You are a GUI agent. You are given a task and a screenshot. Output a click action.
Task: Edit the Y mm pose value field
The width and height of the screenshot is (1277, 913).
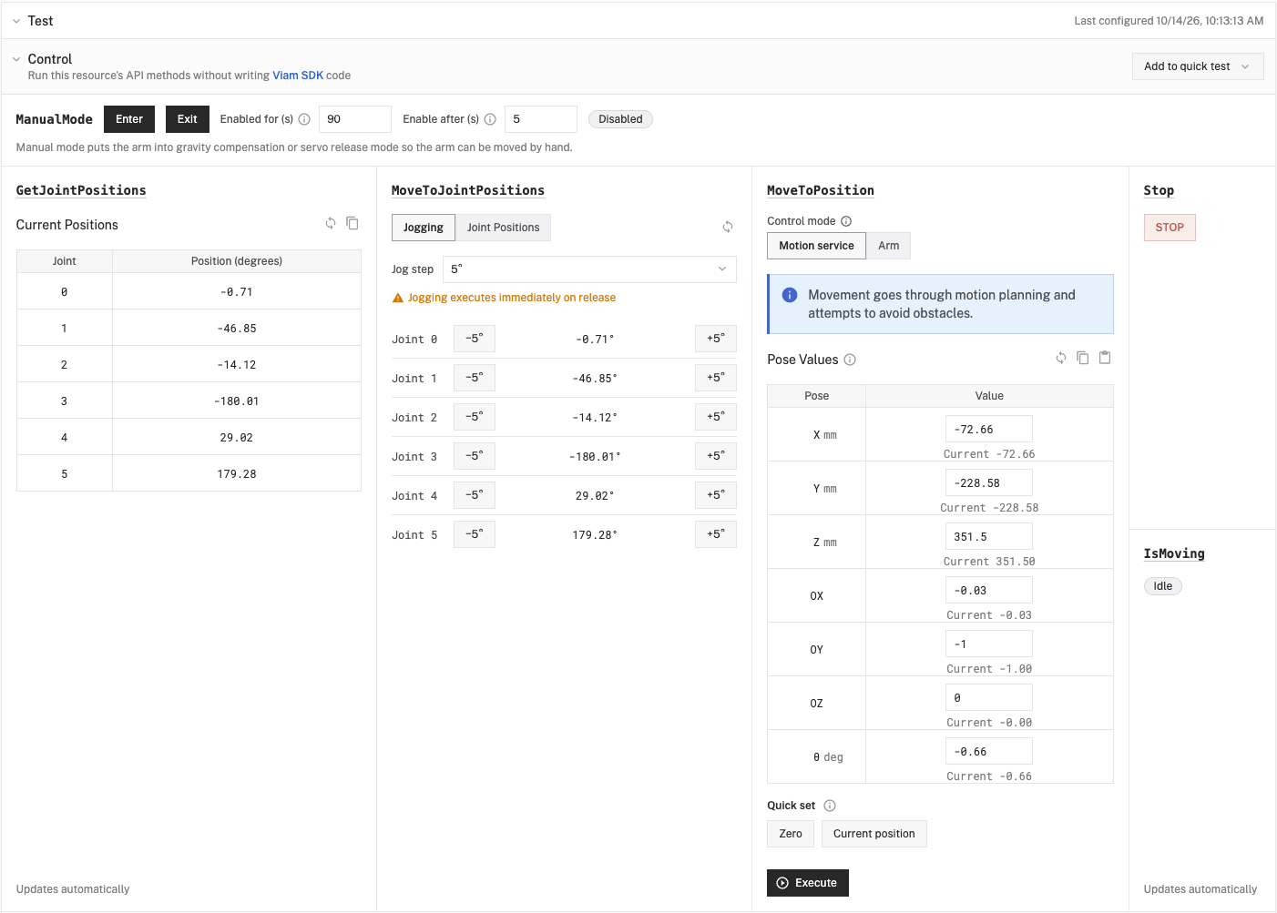[x=989, y=483]
